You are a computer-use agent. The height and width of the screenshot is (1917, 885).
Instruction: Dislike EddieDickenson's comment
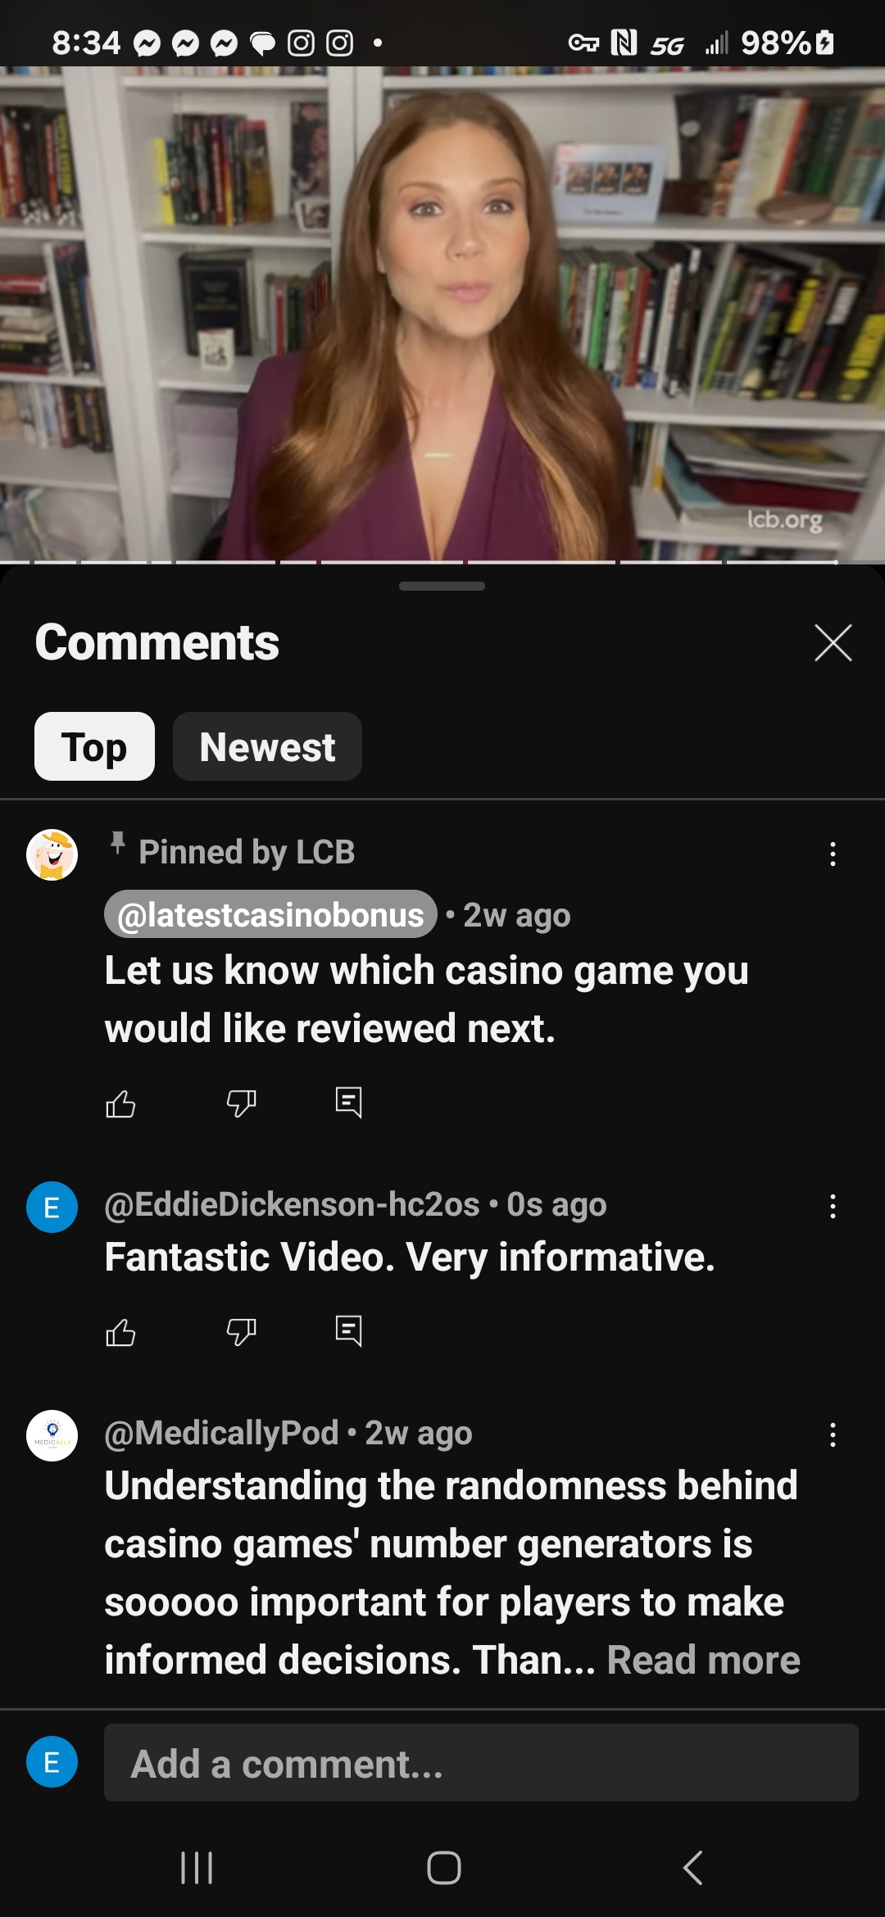coord(241,1332)
